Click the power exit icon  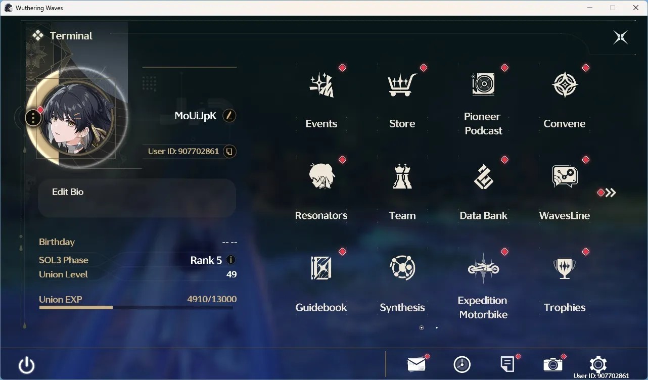coord(26,365)
